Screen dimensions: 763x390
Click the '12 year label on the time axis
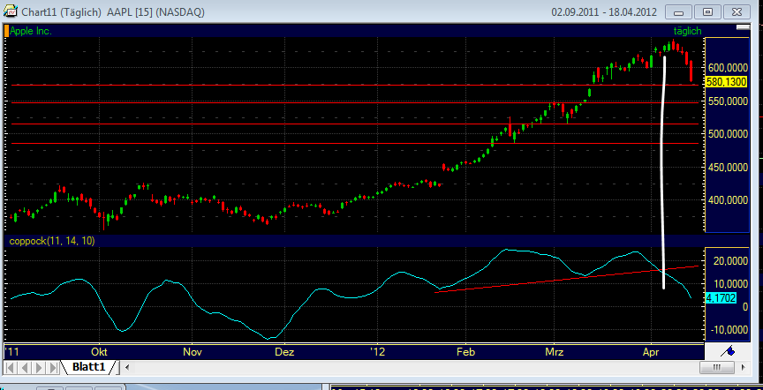[376, 351]
